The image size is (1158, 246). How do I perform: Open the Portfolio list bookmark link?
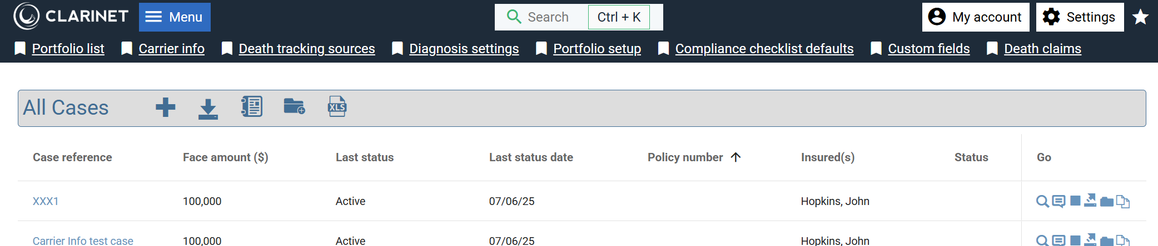point(68,49)
